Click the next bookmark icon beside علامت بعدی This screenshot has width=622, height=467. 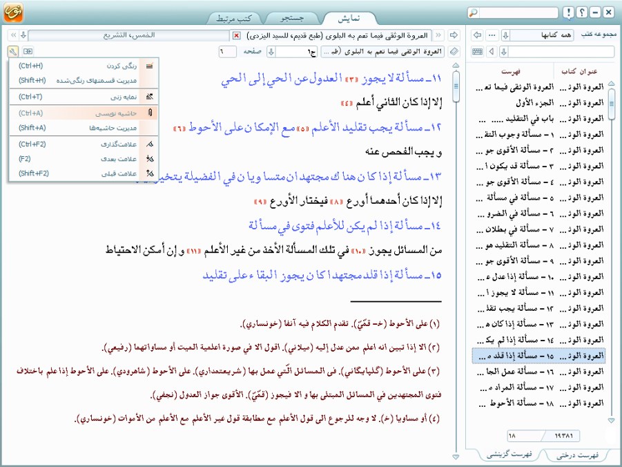(x=150, y=159)
